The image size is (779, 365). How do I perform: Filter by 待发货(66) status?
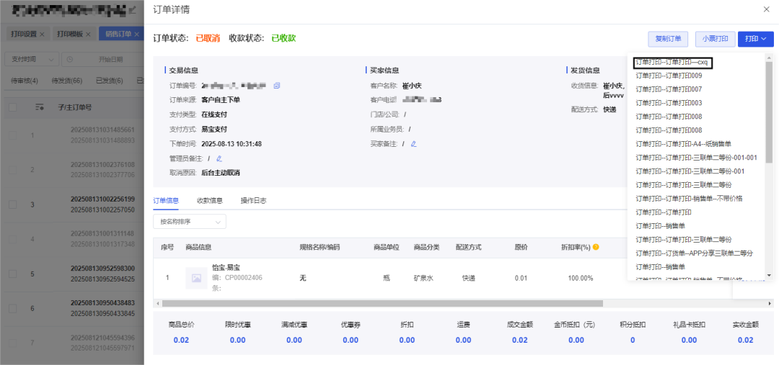[x=67, y=81]
